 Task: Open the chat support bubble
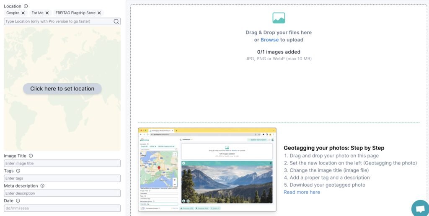419,208
